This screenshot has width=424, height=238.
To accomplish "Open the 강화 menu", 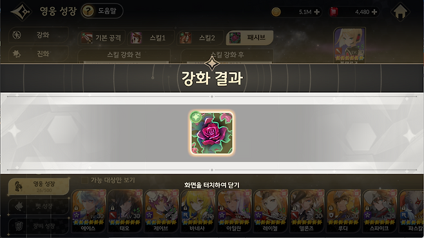I will (x=39, y=35).
